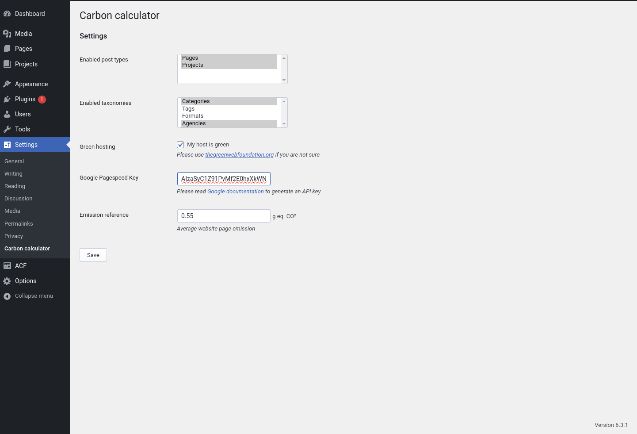Viewport: 637px width, 434px height.
Task: Click the red Plugins update badge
Action: tap(42, 99)
